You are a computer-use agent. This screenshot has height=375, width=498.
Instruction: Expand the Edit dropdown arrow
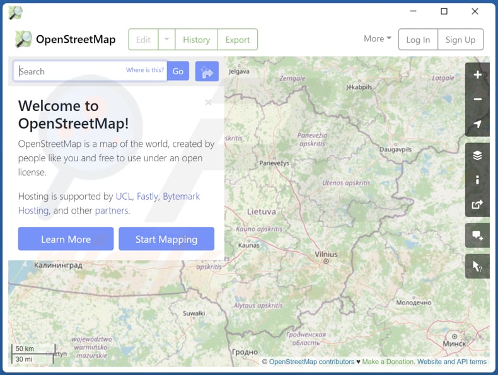pyautogui.click(x=166, y=39)
